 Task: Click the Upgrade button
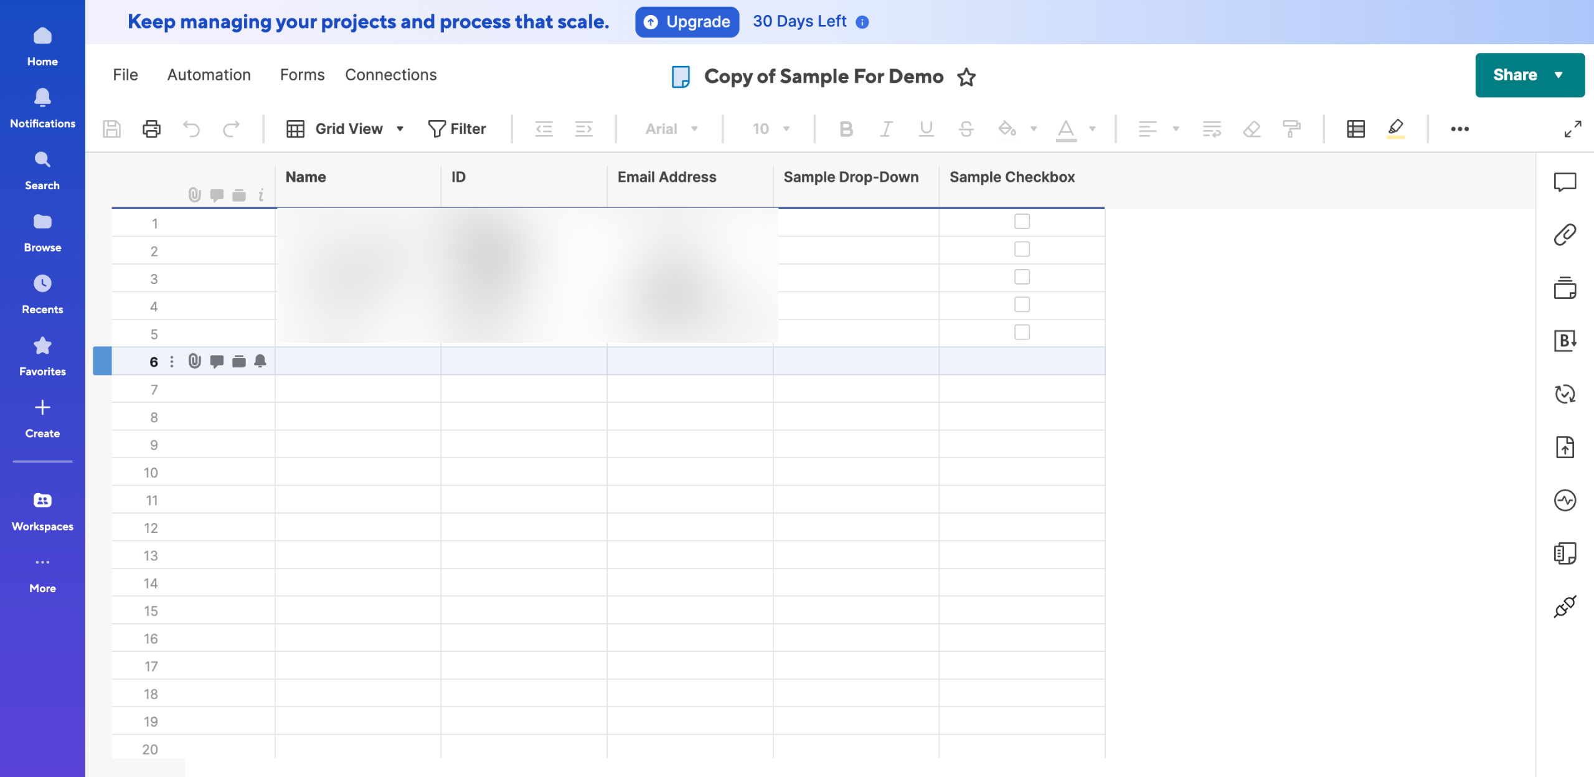pyautogui.click(x=687, y=22)
